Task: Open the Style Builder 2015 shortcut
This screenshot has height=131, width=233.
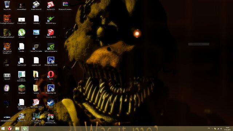Action: (x=36, y=103)
